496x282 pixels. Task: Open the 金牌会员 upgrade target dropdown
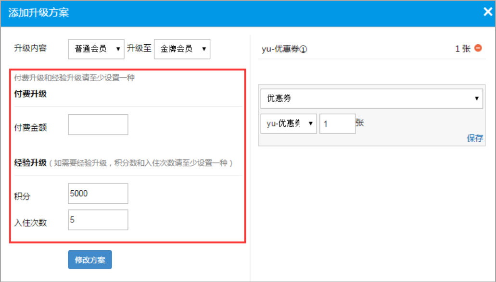click(x=182, y=49)
